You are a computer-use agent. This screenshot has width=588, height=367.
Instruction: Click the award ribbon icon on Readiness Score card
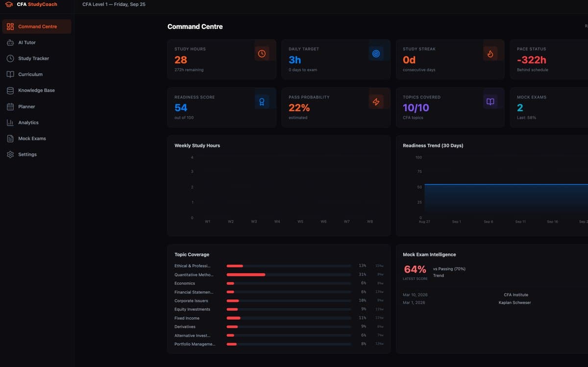coord(262,102)
